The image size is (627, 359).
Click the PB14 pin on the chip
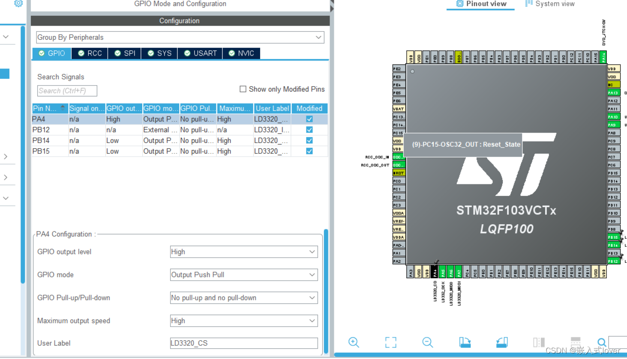[x=614, y=245]
